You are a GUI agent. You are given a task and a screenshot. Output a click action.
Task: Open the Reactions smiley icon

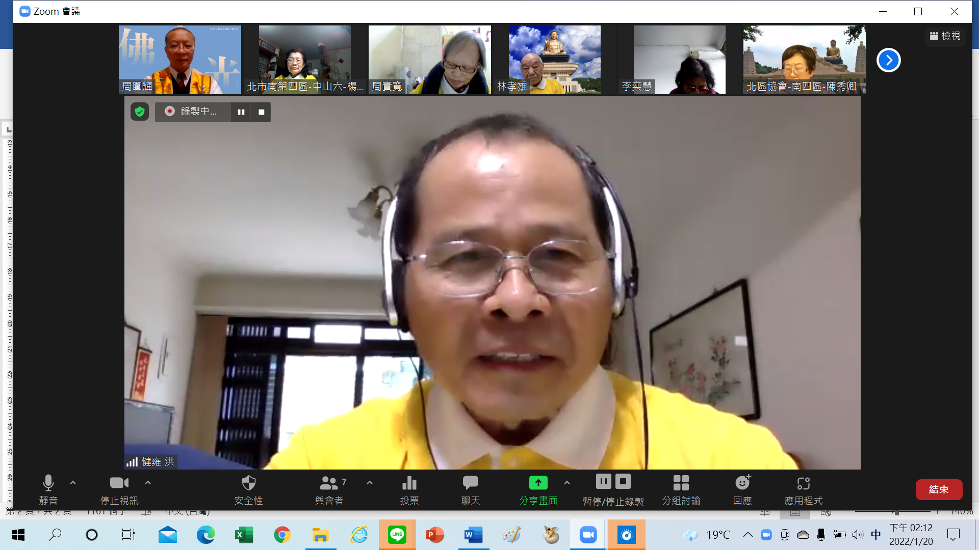pos(742,483)
